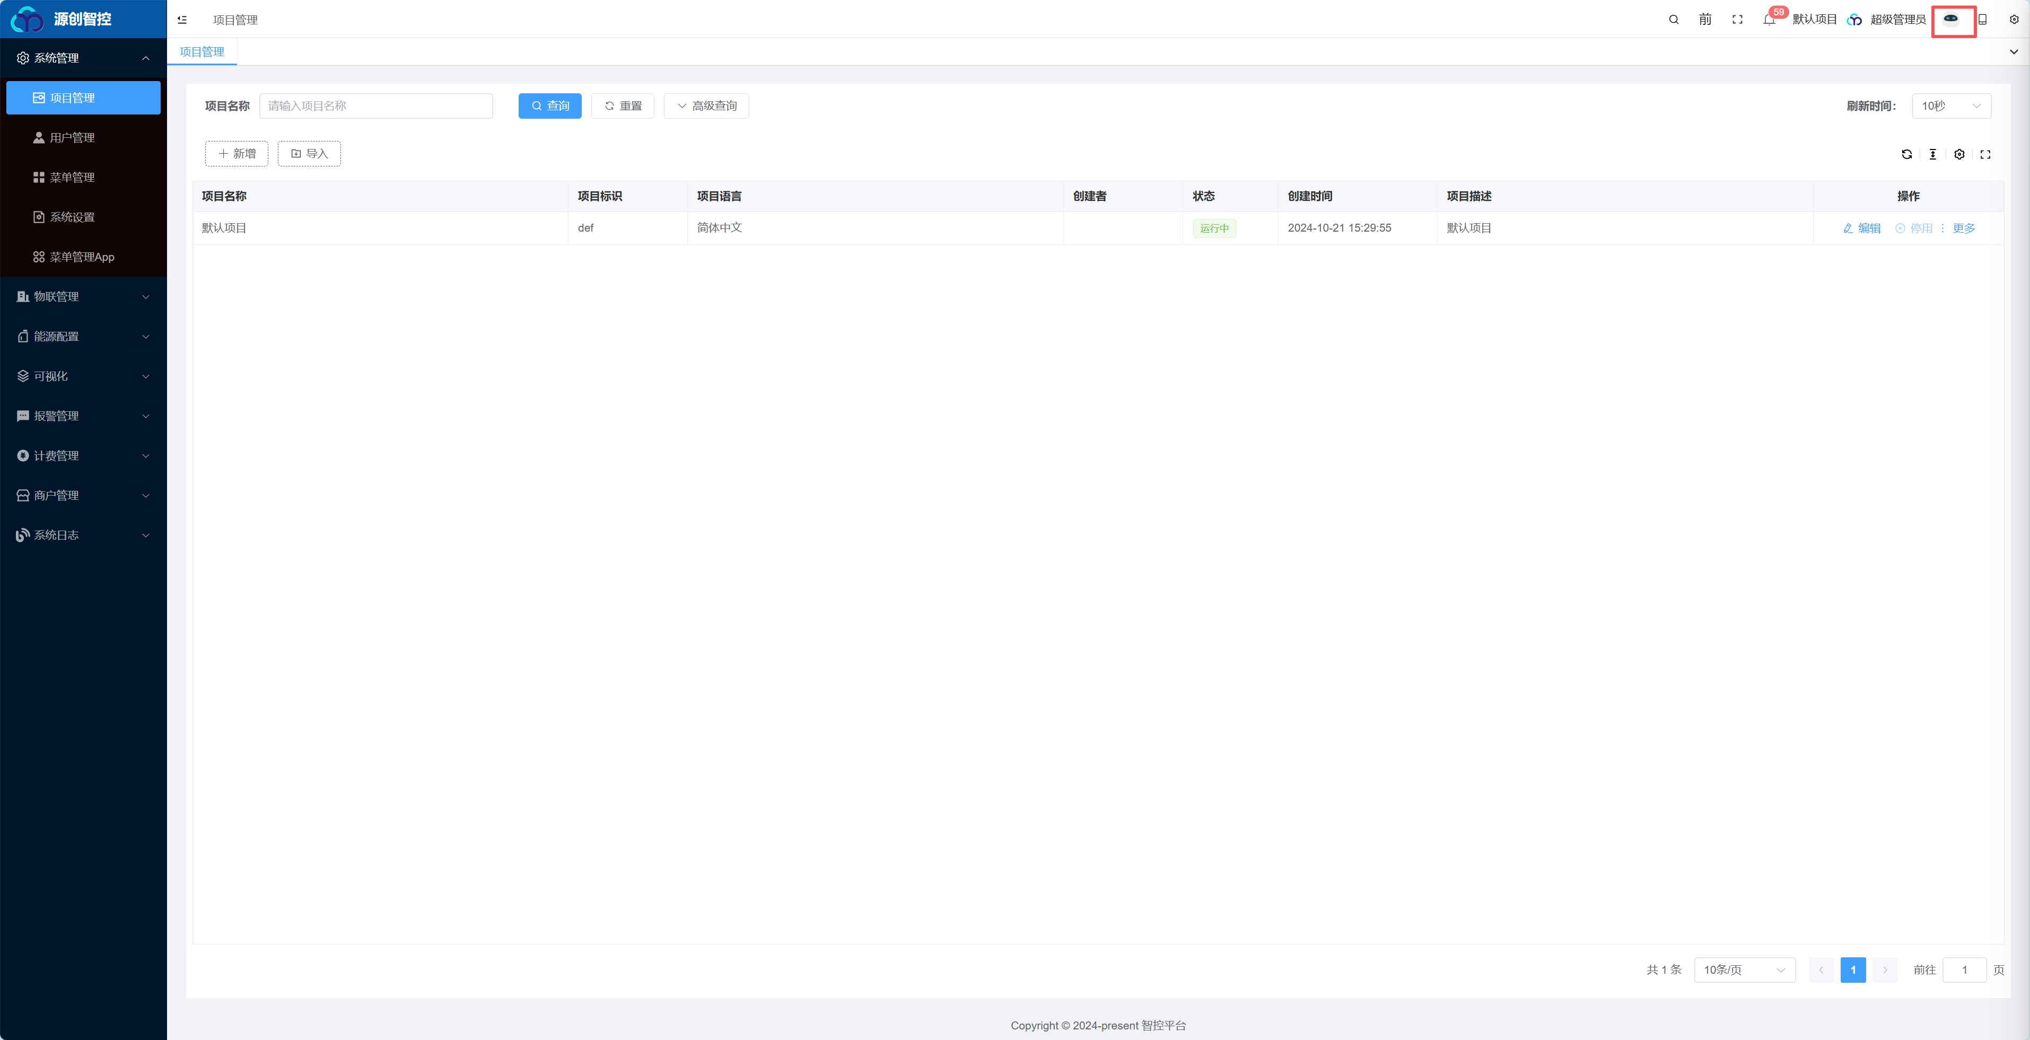This screenshot has width=2030, height=1040.
Task: Click the notification bell with 59 badge
Action: [x=1769, y=20]
